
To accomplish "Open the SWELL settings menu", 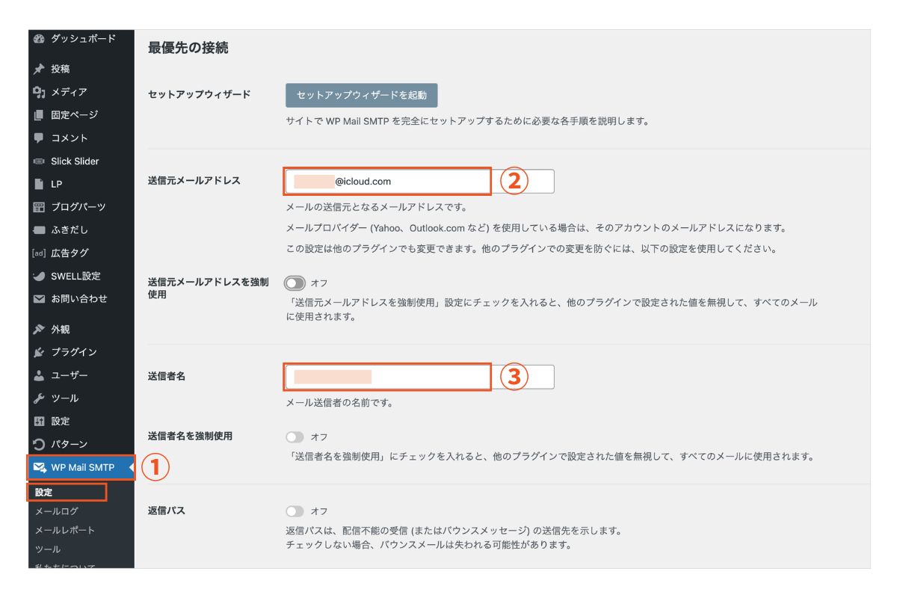I will (x=75, y=276).
